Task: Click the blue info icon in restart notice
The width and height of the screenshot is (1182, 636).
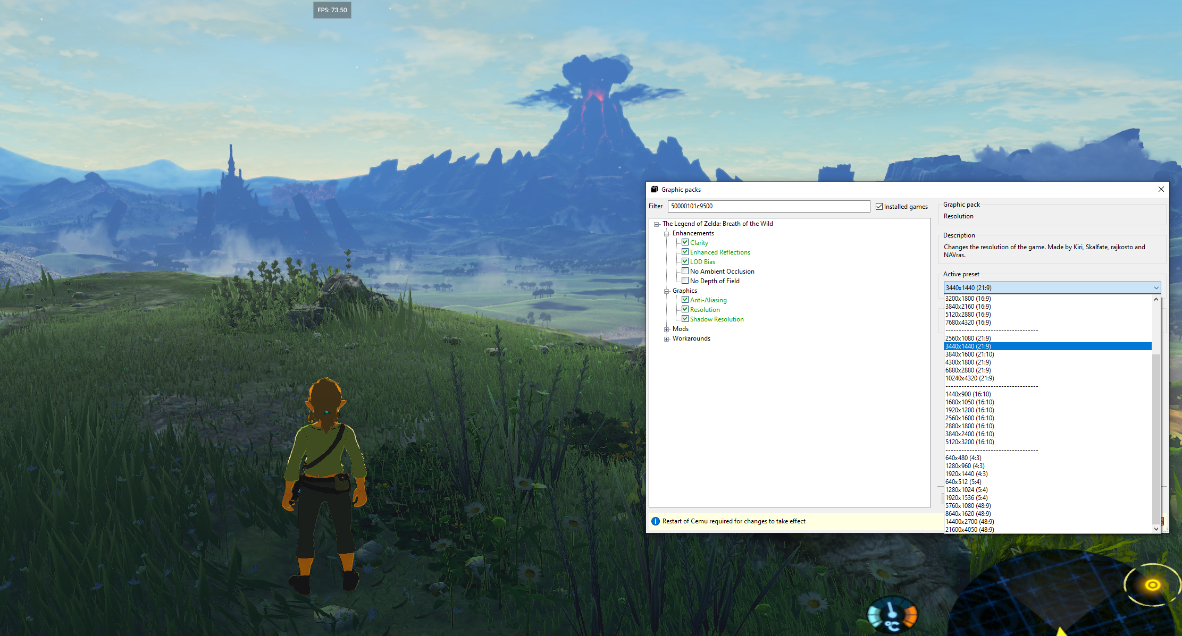Action: [656, 521]
